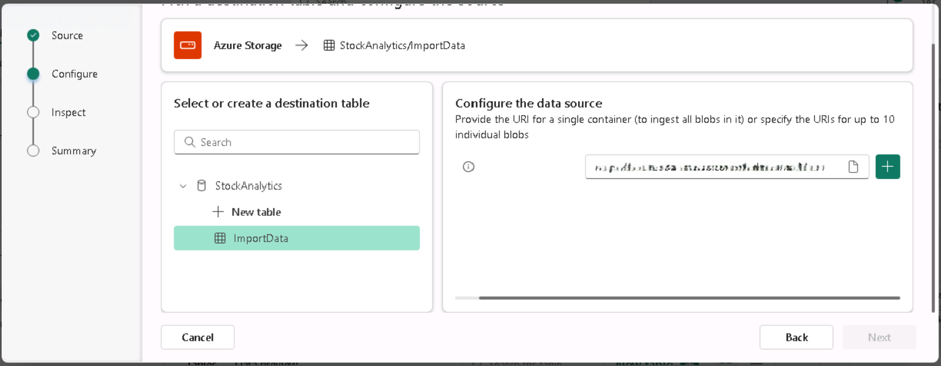Image resolution: width=941 pixels, height=366 pixels.
Task: Click the Back button
Action: [x=796, y=337]
